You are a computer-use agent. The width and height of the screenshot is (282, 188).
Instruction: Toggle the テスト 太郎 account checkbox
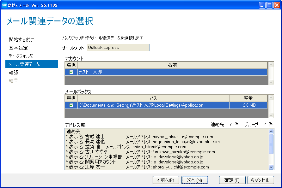coord(71,72)
